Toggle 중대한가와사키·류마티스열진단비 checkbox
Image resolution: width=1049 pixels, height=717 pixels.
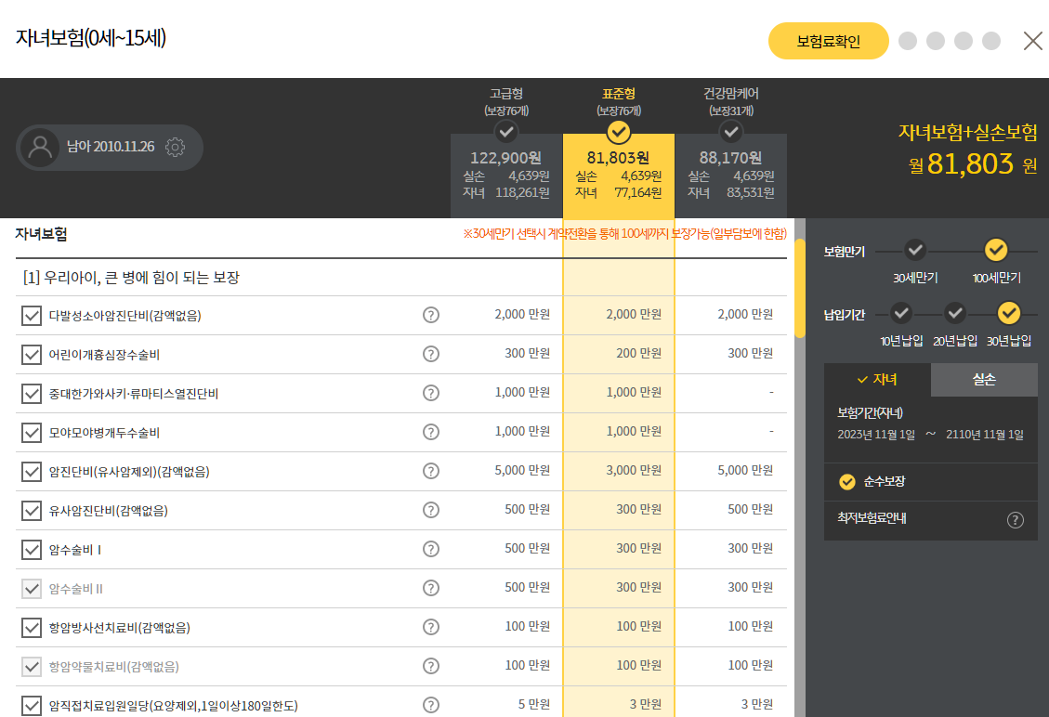pos(32,393)
